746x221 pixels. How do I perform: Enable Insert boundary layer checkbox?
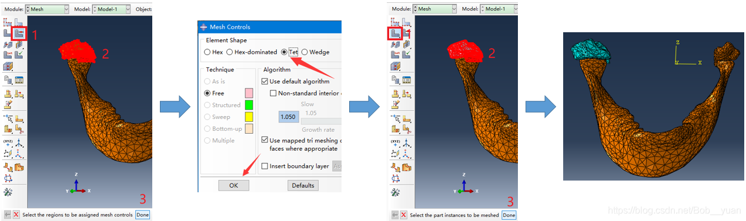click(265, 166)
